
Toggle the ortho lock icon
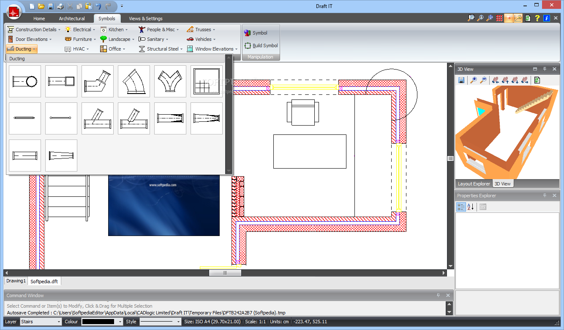(518, 18)
